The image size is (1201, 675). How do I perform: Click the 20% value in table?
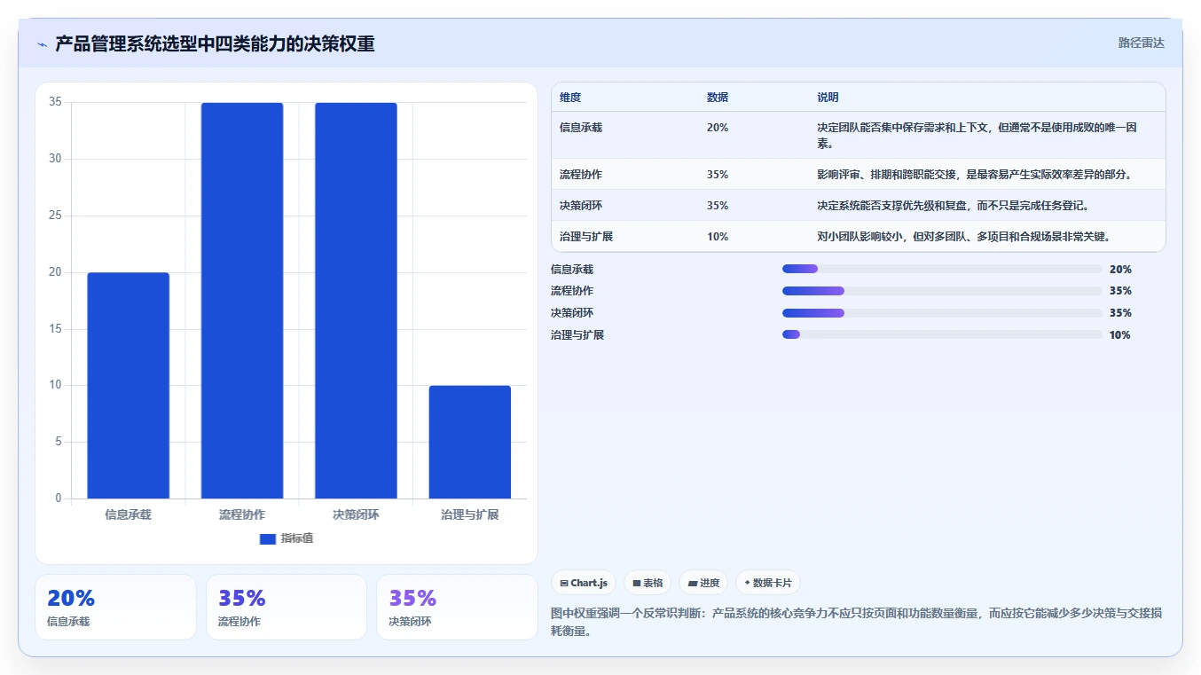pyautogui.click(x=718, y=128)
